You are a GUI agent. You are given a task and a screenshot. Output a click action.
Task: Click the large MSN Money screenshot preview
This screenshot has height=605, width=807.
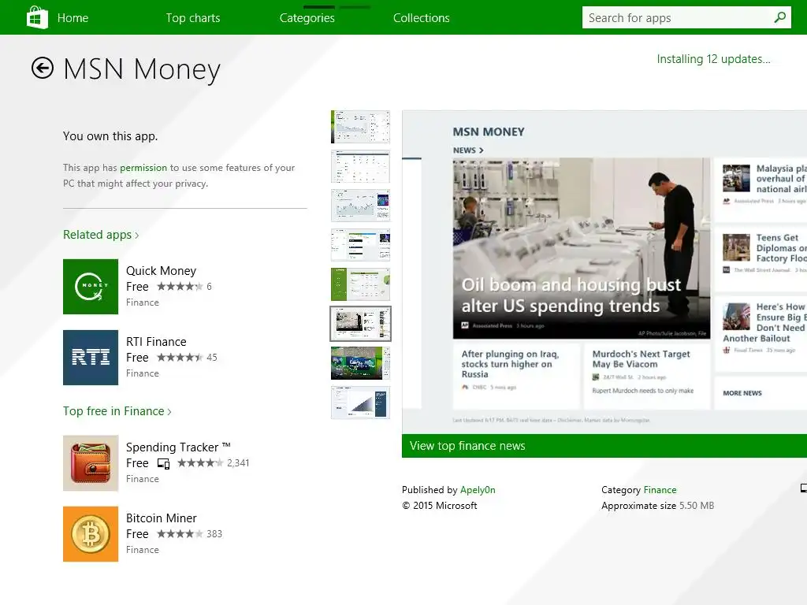click(x=604, y=272)
